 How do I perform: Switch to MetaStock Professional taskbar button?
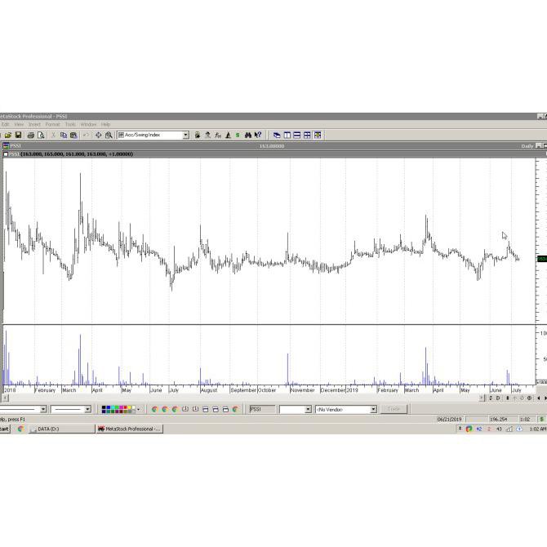point(129,429)
